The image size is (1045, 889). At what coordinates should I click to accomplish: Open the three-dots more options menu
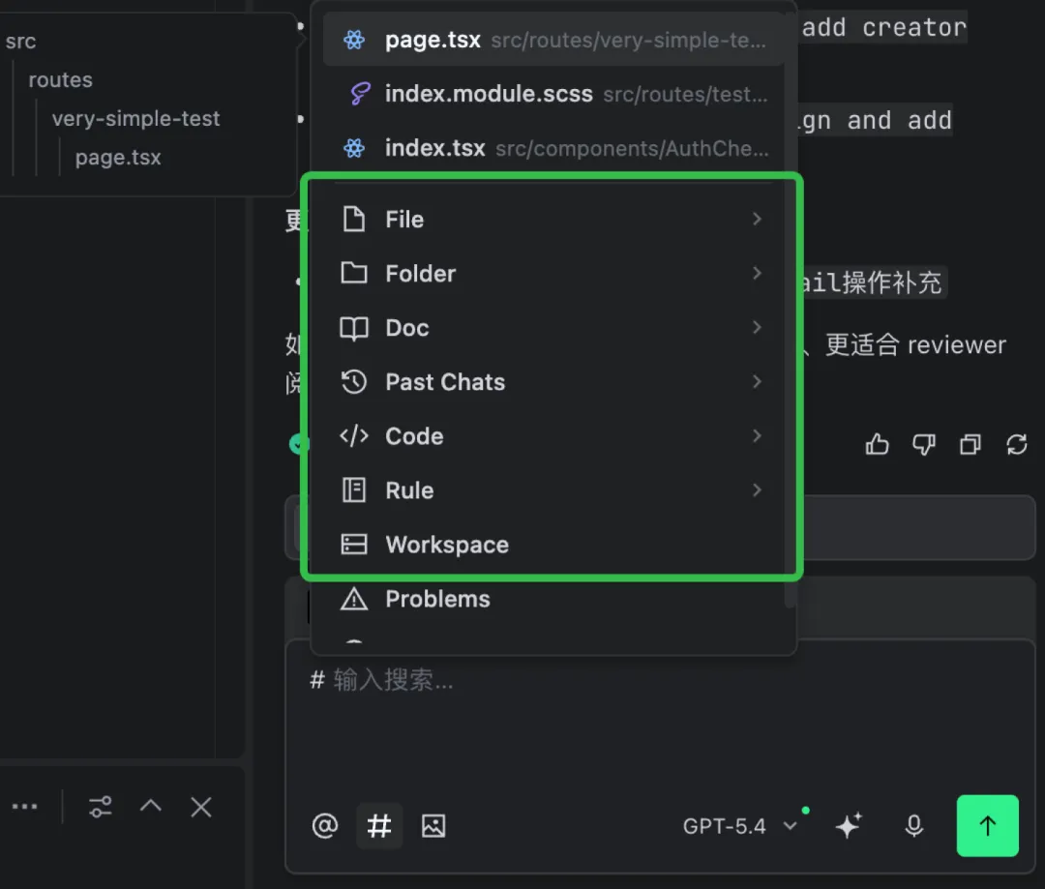coord(24,807)
